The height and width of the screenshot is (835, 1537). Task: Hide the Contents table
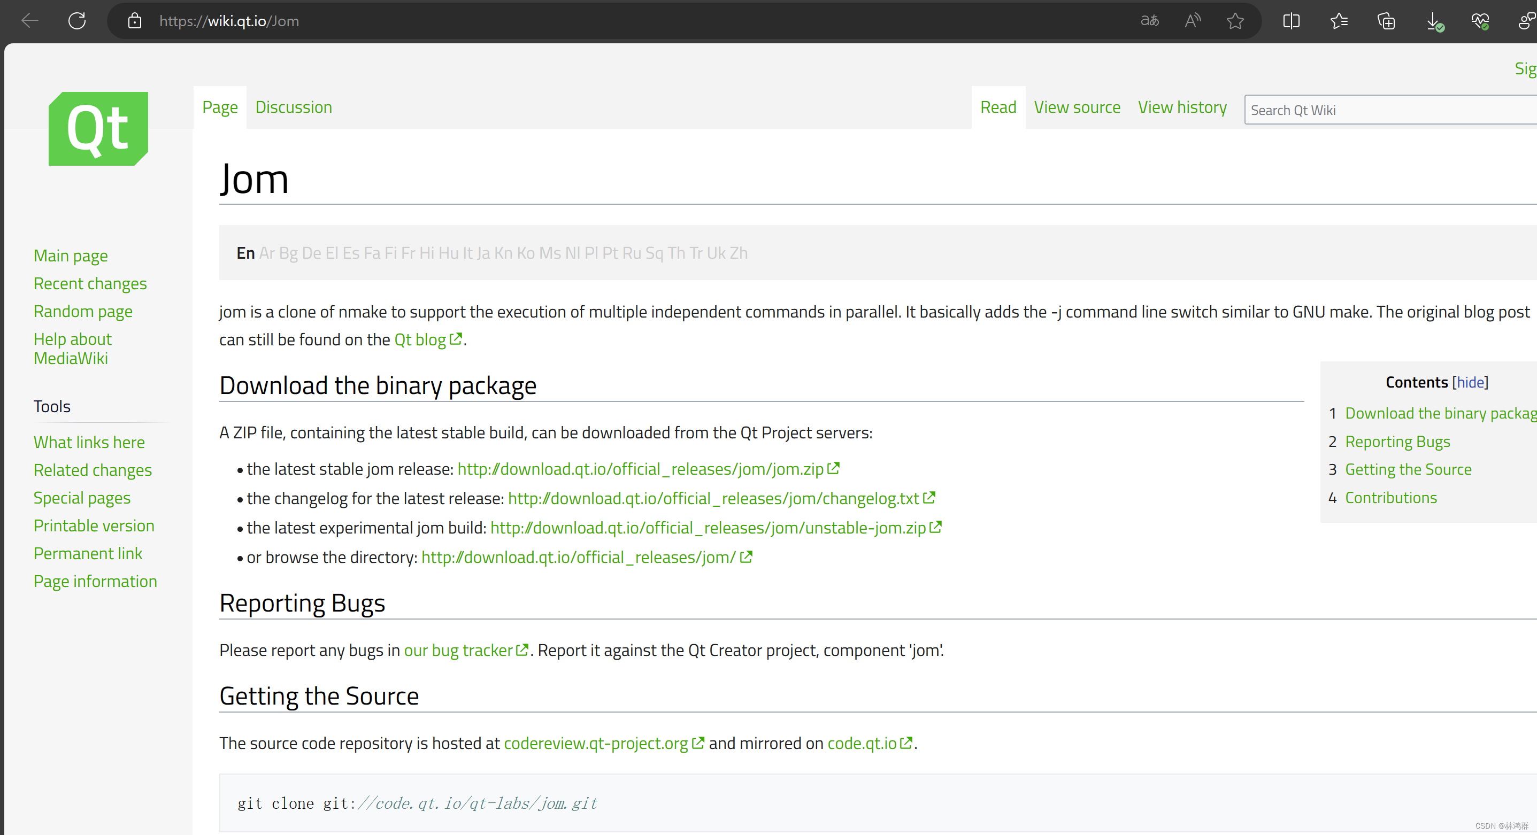pyautogui.click(x=1470, y=382)
